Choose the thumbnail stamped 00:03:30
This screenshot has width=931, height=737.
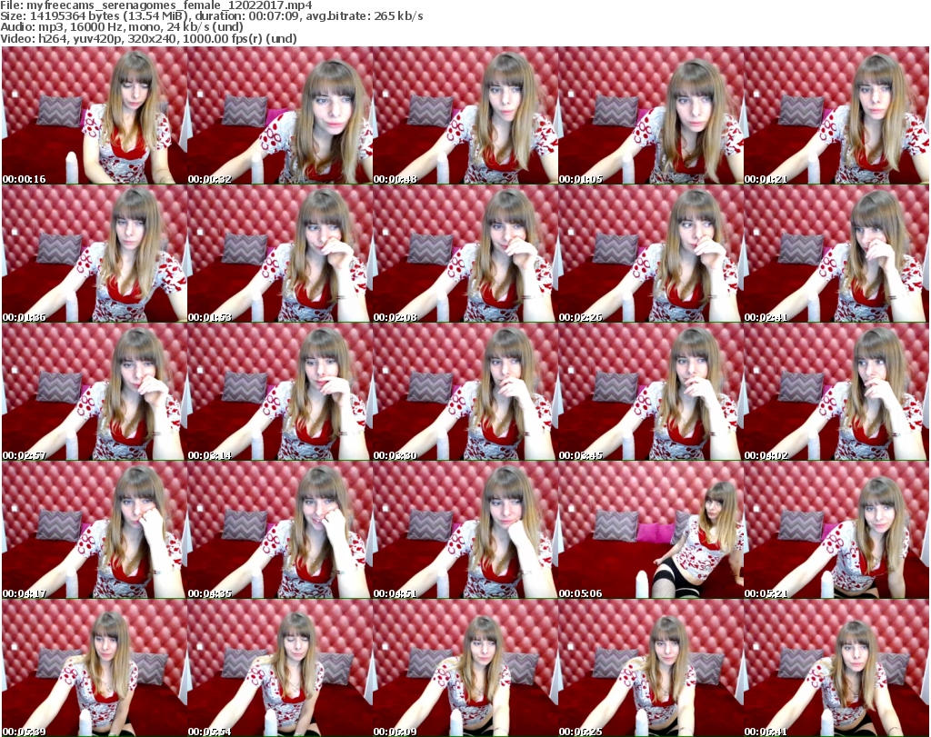tap(465, 392)
